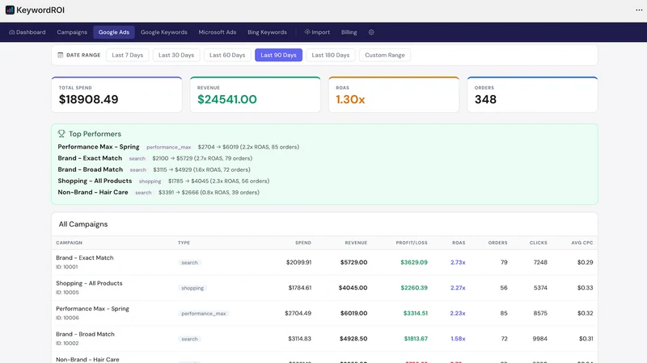The height and width of the screenshot is (363, 647).
Task: Click the Revenue card $24541.00
Action: click(x=255, y=94)
